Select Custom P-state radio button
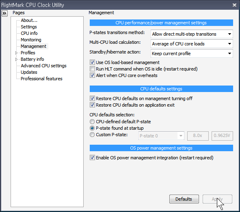This screenshot has height=212, width=240. click(92, 135)
